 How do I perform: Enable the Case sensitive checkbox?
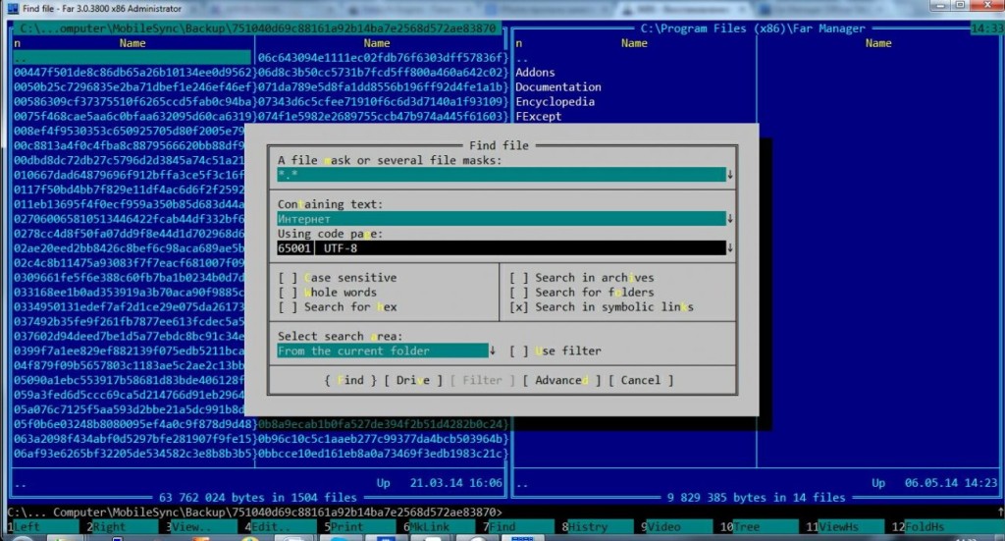click(x=288, y=278)
